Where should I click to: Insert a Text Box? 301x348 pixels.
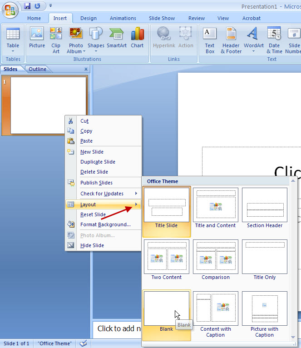[x=210, y=40]
